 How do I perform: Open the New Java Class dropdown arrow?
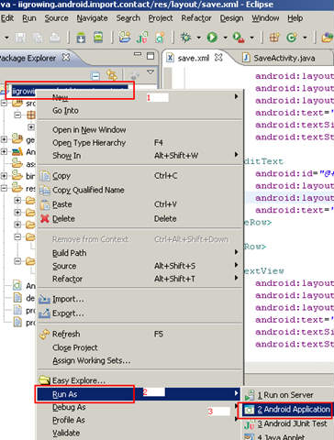(305, 38)
